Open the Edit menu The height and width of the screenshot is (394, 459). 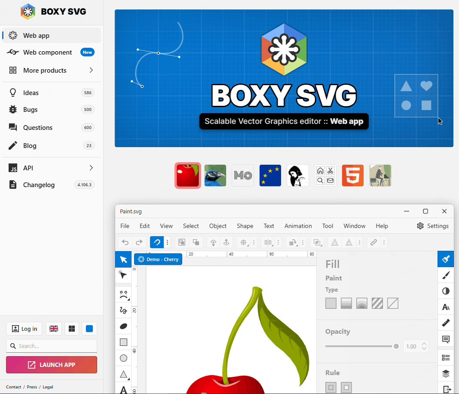pos(144,226)
